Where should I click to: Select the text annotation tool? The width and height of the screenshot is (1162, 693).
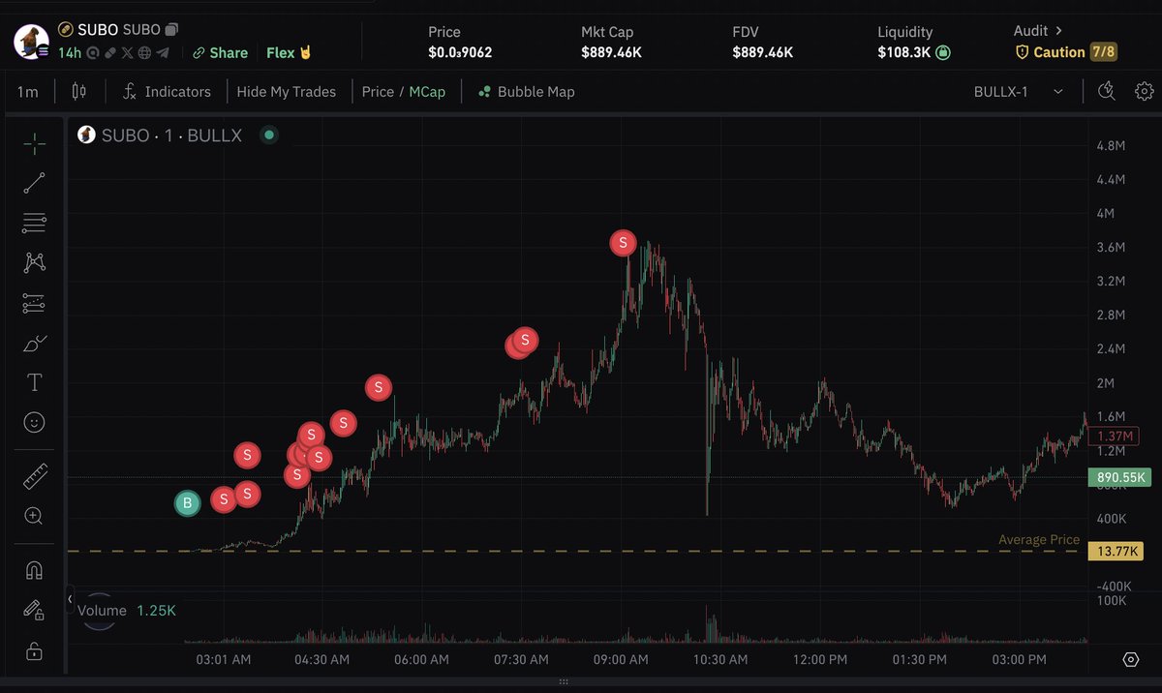click(33, 382)
